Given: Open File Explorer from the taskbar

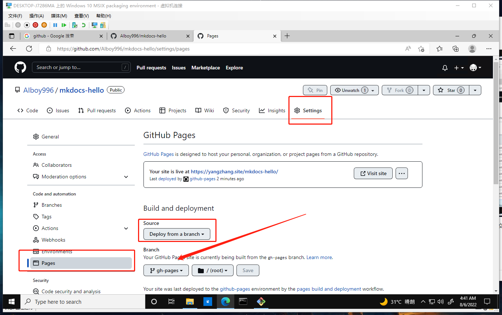Looking at the screenshot, I should tap(190, 302).
